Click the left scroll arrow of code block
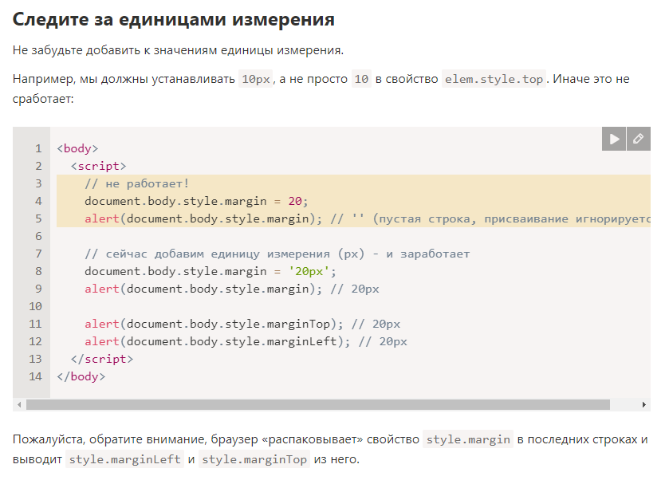Viewport: 665px width, 480px height. [x=19, y=404]
